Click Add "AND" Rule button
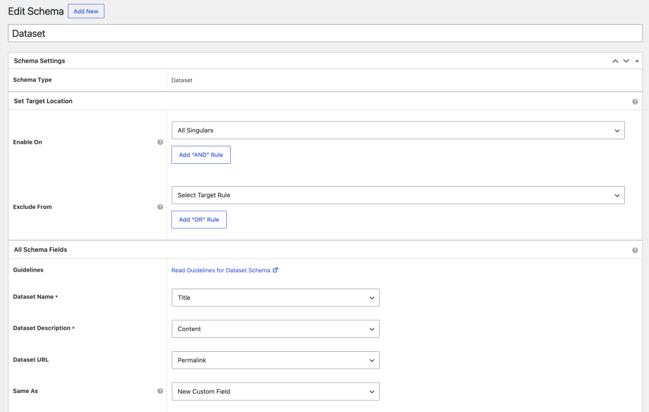The image size is (649, 412). pos(201,155)
